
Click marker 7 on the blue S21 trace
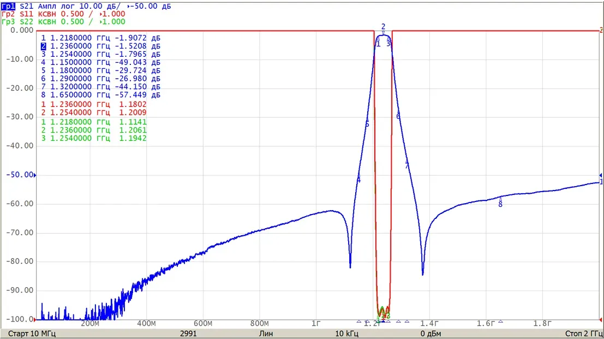tap(407, 165)
